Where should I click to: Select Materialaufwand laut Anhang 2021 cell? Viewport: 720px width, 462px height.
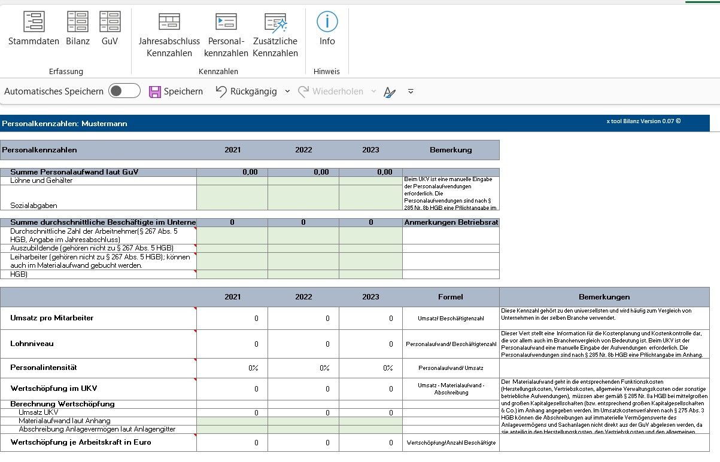coord(232,421)
